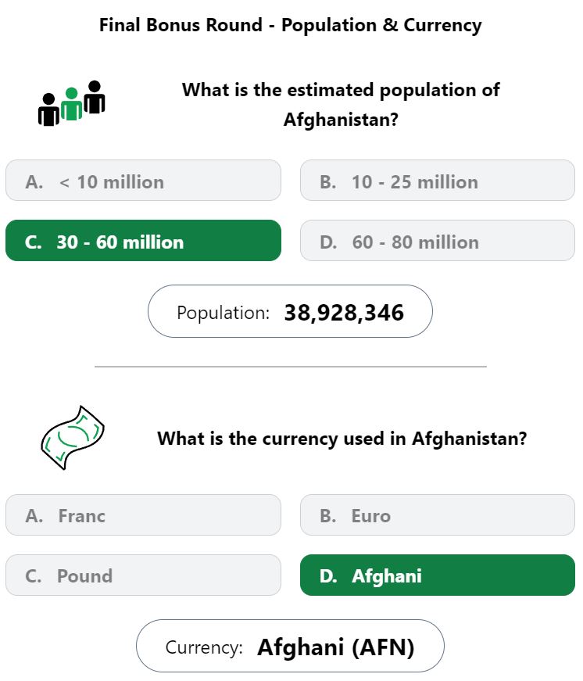Click the green banknote currency icon

73,437
